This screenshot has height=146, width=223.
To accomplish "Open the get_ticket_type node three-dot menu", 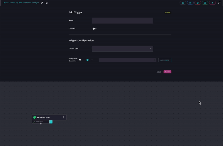I will pyautogui.click(x=64, y=117).
